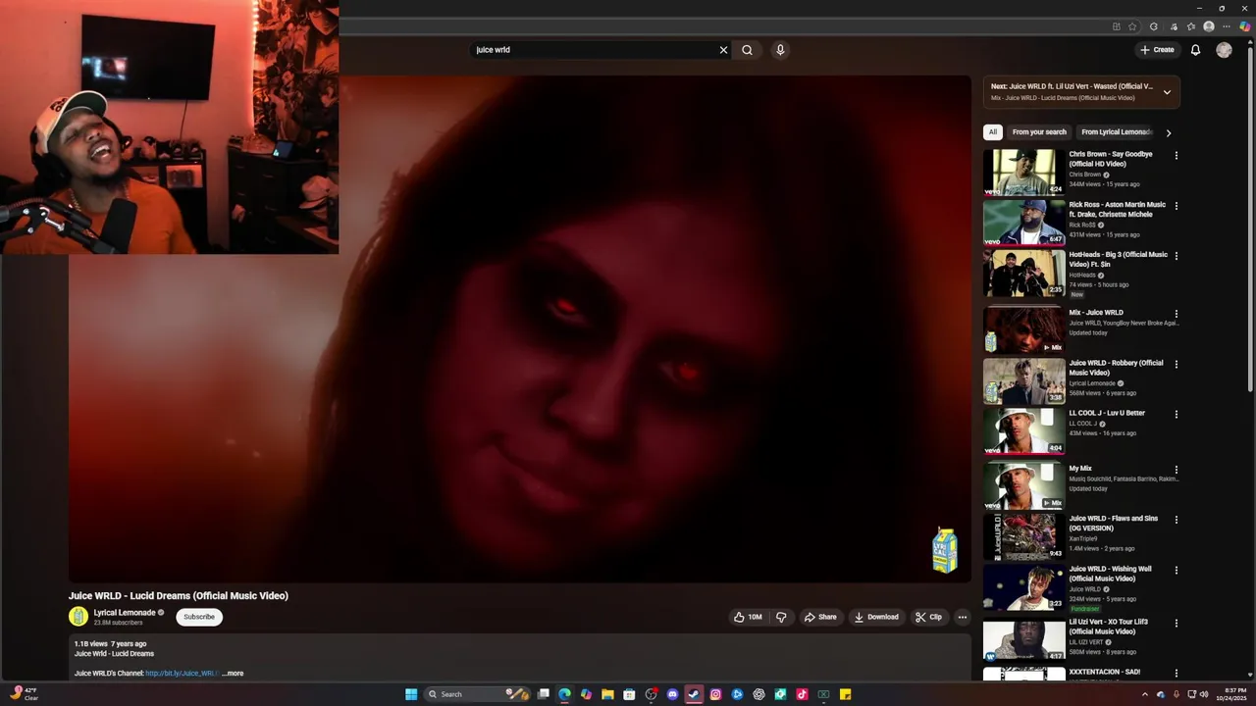The width and height of the screenshot is (1256, 706).
Task: Show hidden system tray icons chevron
Action: [x=1144, y=694]
